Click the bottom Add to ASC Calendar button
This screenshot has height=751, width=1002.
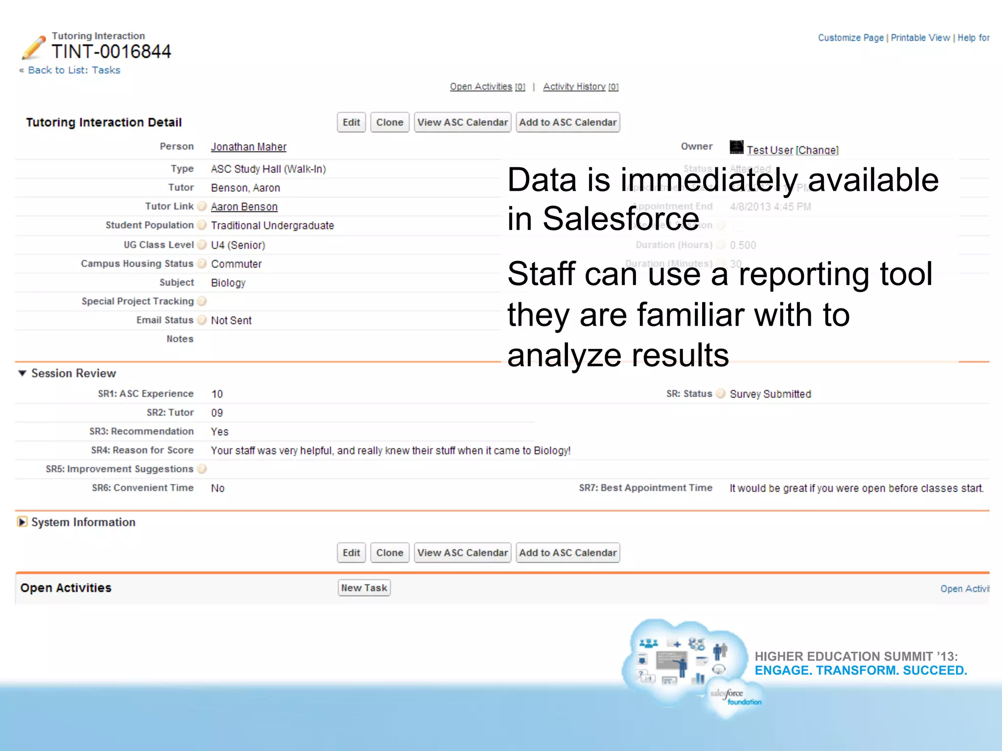tap(568, 552)
